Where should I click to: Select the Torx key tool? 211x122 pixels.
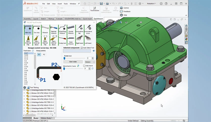[37, 30]
